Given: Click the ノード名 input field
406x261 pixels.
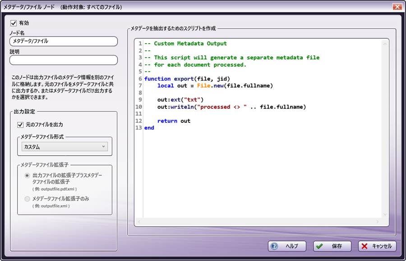Looking at the screenshot, I should pyautogui.click(x=64, y=41).
